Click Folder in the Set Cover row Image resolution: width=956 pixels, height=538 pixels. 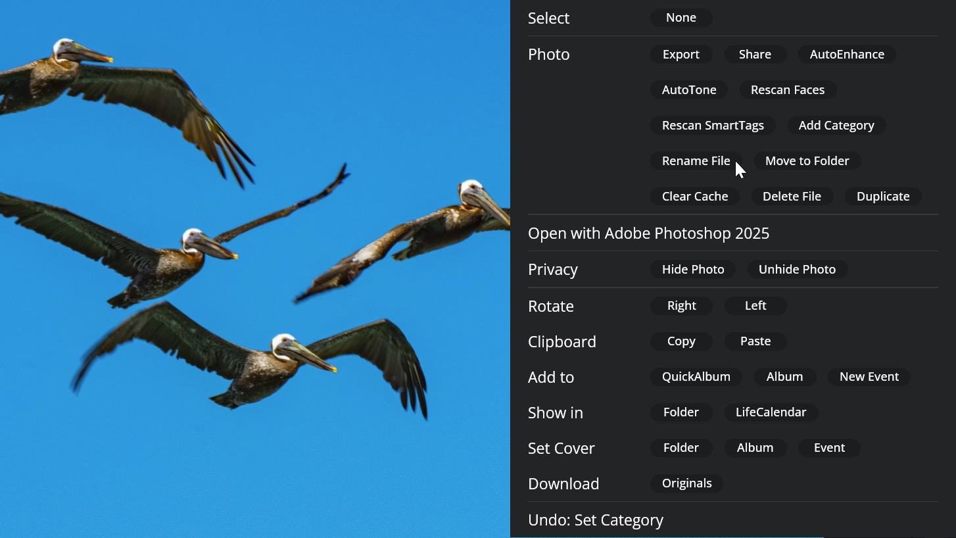point(681,448)
